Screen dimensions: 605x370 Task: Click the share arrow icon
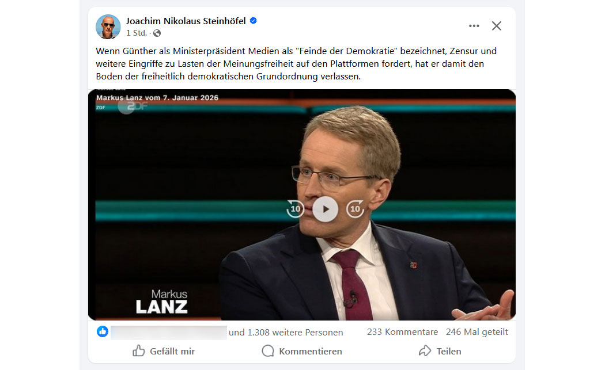pyautogui.click(x=425, y=351)
